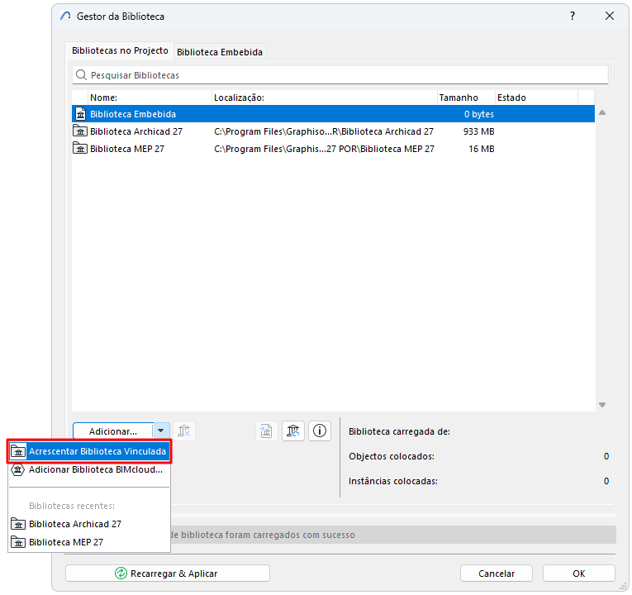The width and height of the screenshot is (632, 595).
Task: Click the 0 bytes size value
Action: (x=479, y=115)
